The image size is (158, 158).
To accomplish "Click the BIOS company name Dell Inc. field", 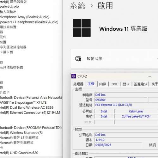I will [x=126, y=135].
